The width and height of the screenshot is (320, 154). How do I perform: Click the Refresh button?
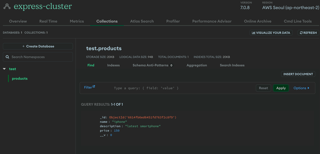click(x=308, y=32)
